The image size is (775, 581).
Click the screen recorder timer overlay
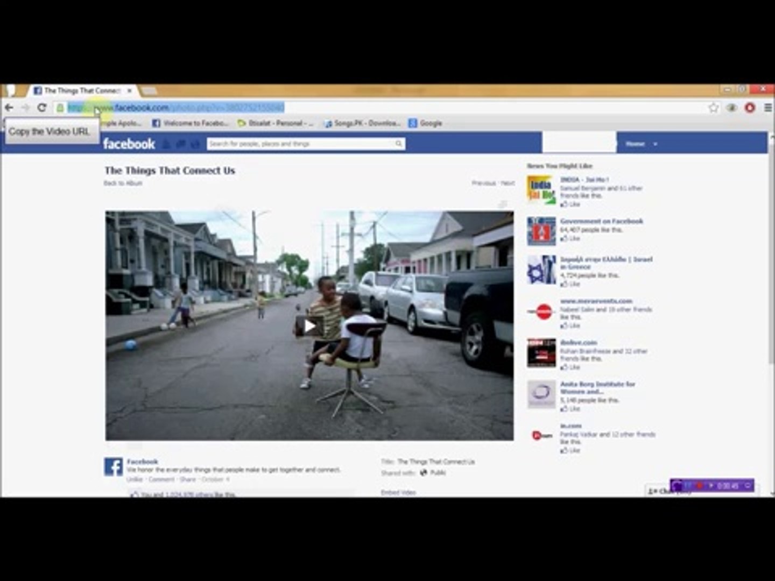point(711,485)
